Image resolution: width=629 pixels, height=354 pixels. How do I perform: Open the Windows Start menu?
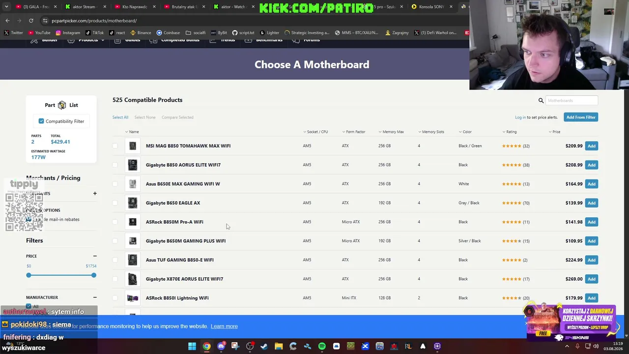point(192,346)
